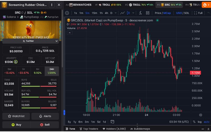Collapse the chart legend chevron

[70, 33]
